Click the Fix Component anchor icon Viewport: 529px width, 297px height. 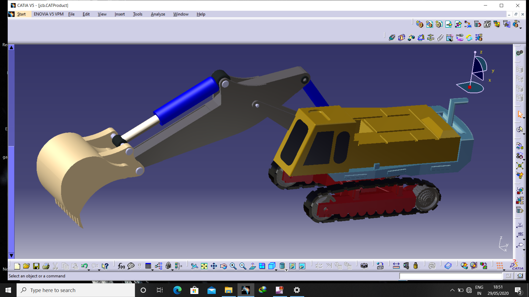click(430, 38)
